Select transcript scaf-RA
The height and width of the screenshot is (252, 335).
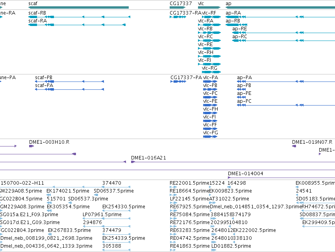coord(38,21)
